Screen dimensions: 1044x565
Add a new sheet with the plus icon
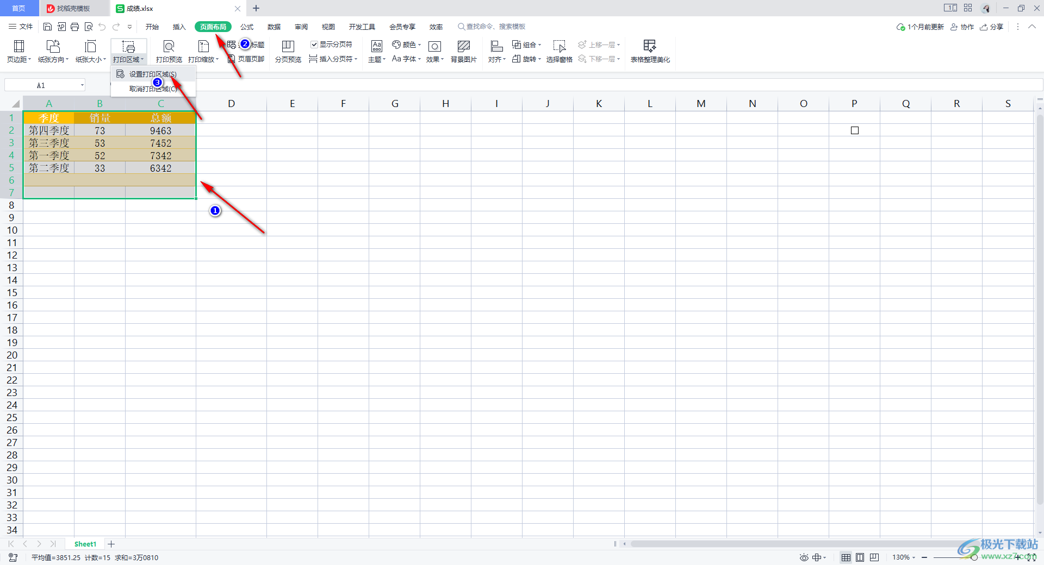(x=111, y=544)
